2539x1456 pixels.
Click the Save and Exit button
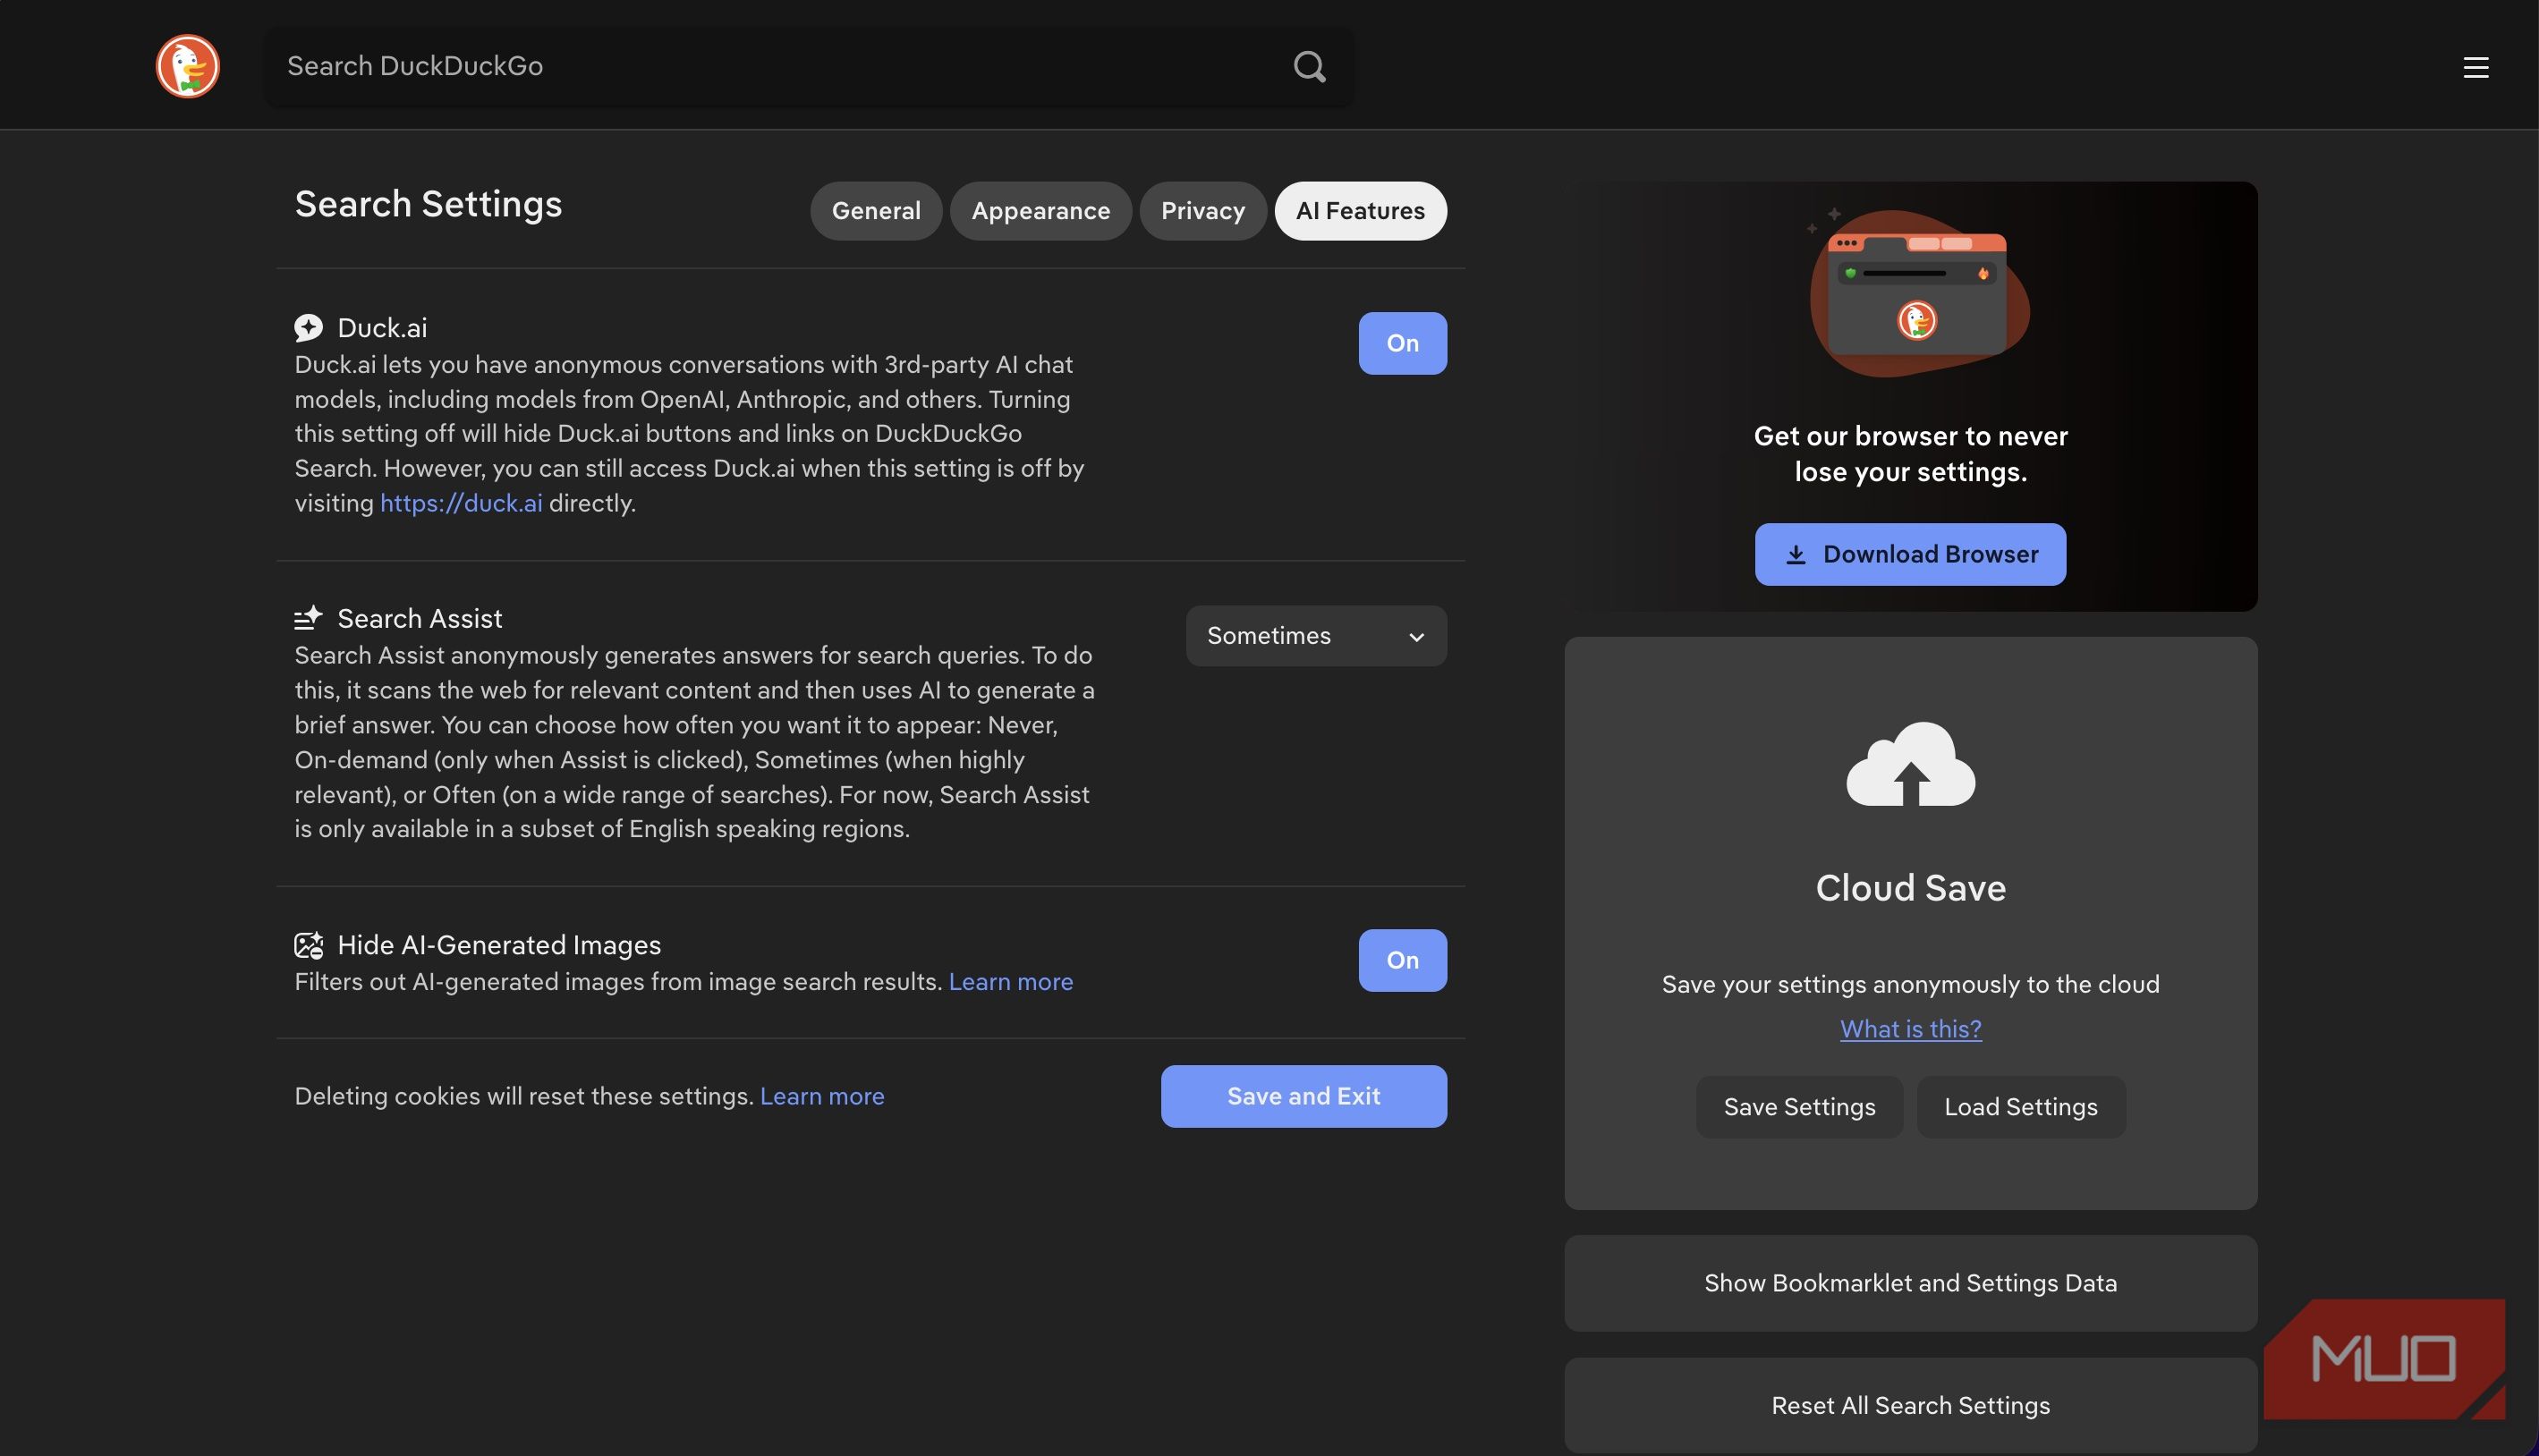tap(1303, 1096)
